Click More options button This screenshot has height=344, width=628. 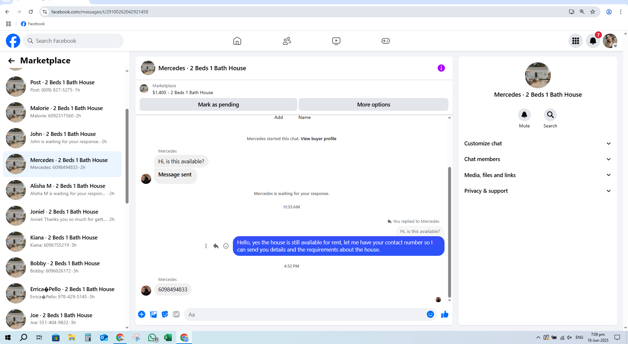374,105
